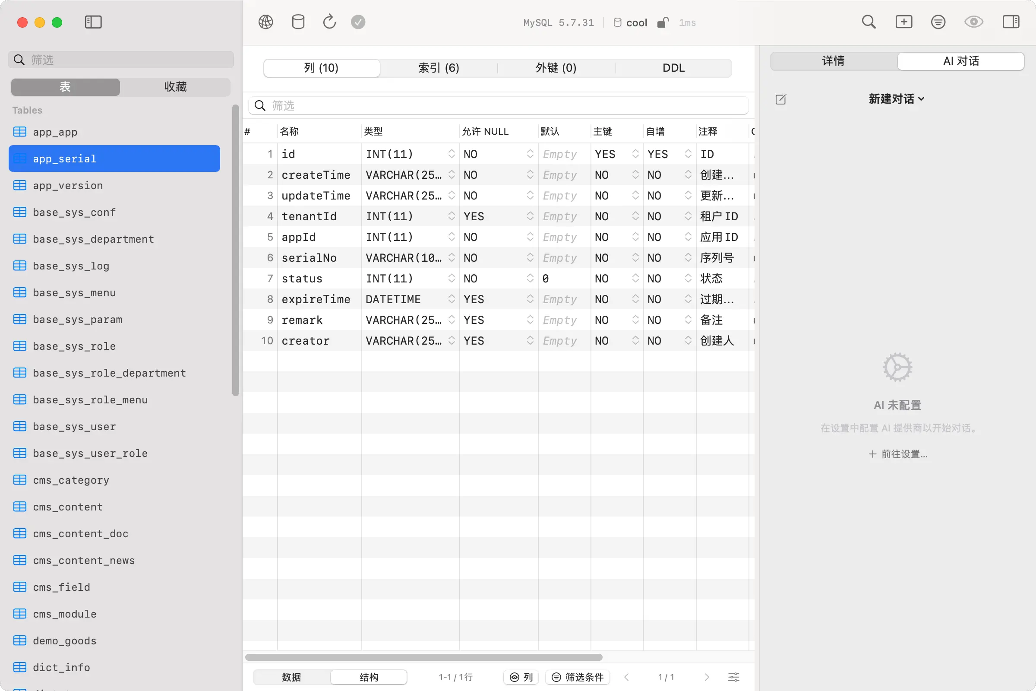1036x691 pixels.
Task: Open the connections globe icon
Action: [265, 22]
